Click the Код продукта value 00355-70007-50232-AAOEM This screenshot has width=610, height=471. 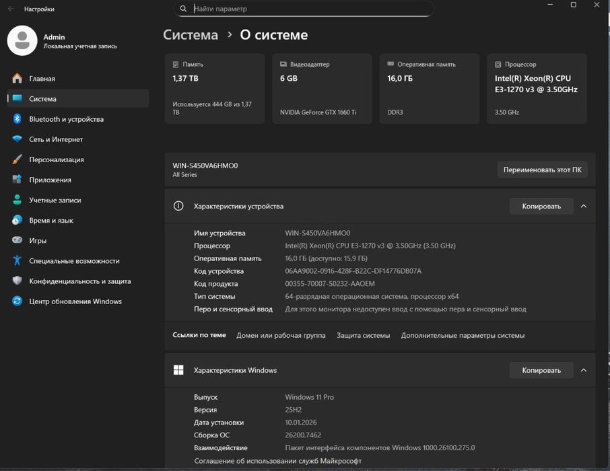(330, 283)
